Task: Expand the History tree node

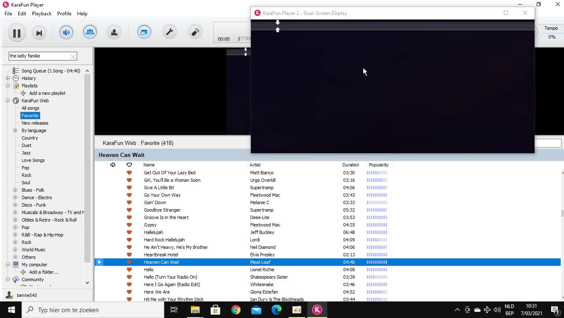Action: click(x=7, y=78)
